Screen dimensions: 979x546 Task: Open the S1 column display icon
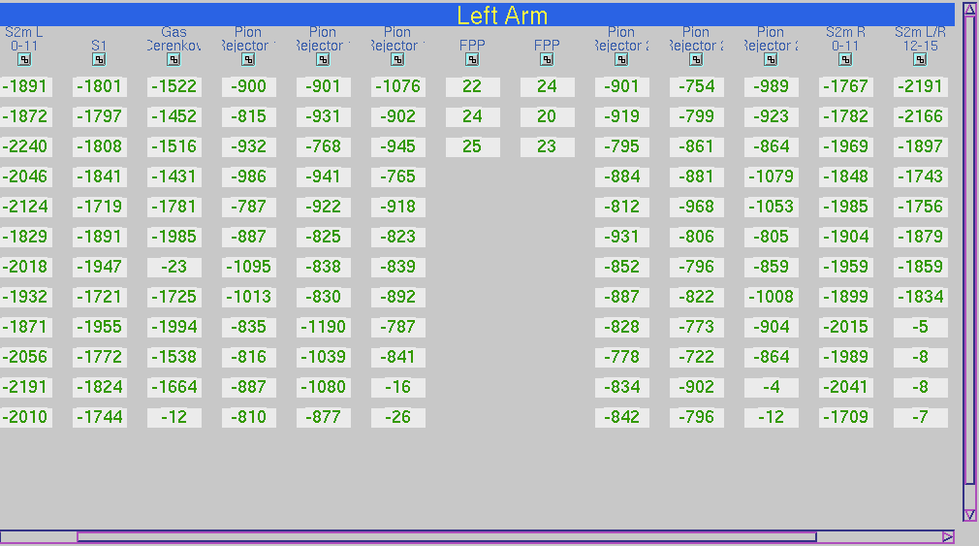pos(99,60)
